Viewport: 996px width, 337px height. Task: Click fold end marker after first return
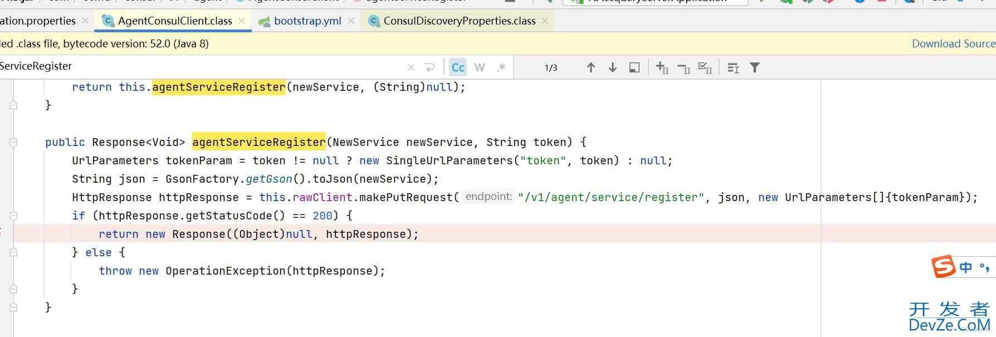[13, 105]
